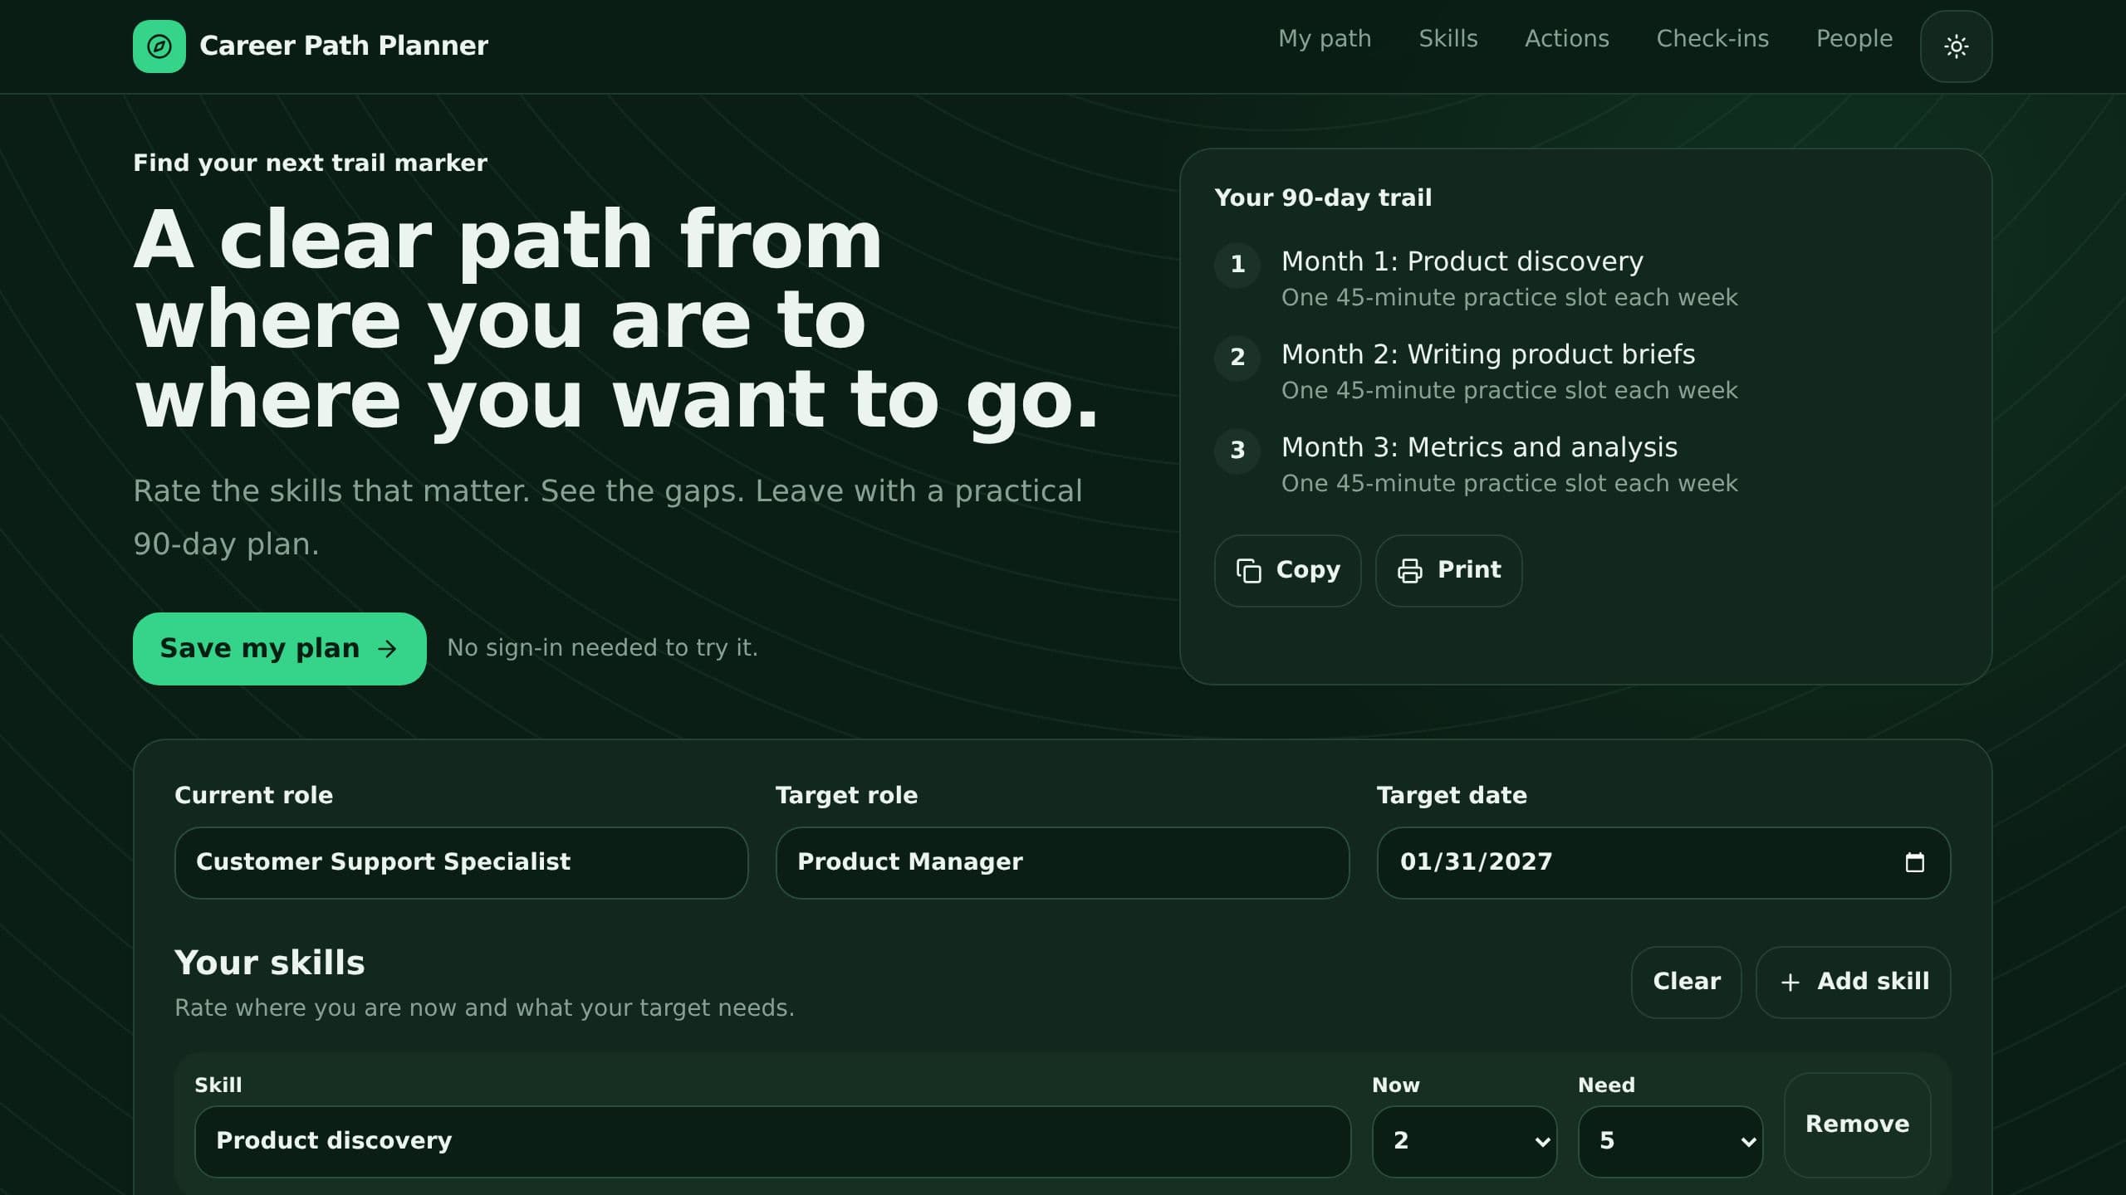The height and width of the screenshot is (1195, 2126).
Task: Click the Product discovery skill name field
Action: [x=772, y=1141]
